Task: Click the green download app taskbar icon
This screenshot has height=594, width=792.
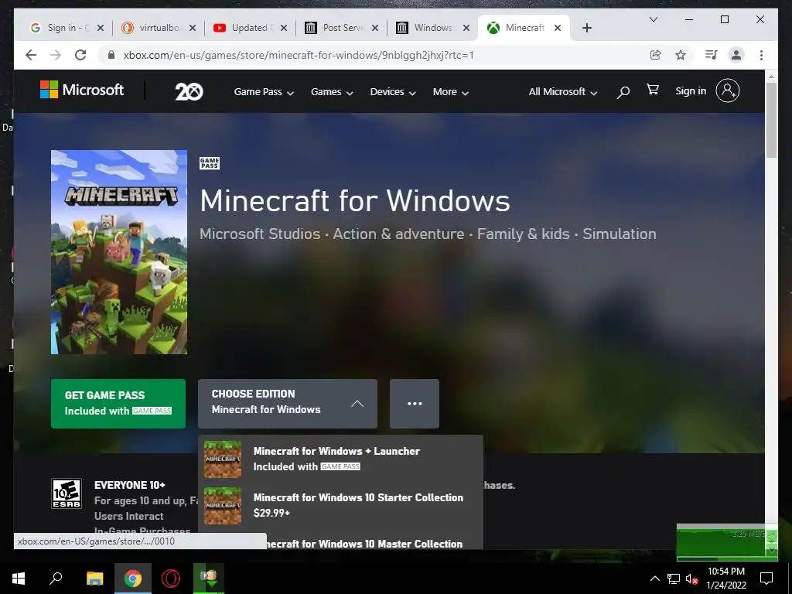Action: [209, 579]
